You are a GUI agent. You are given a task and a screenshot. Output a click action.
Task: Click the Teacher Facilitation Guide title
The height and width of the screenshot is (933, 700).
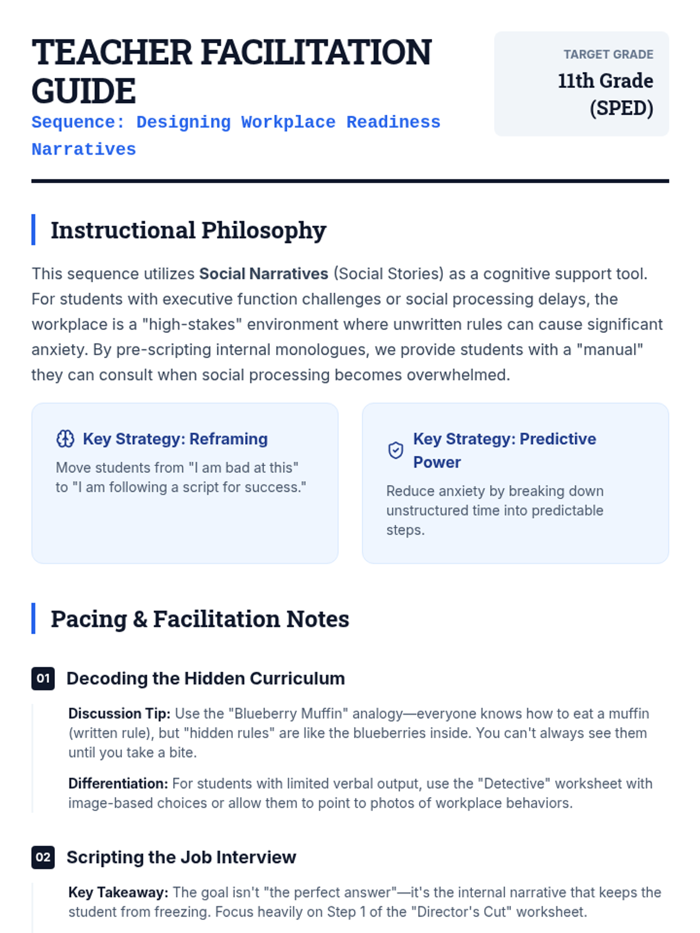232,71
